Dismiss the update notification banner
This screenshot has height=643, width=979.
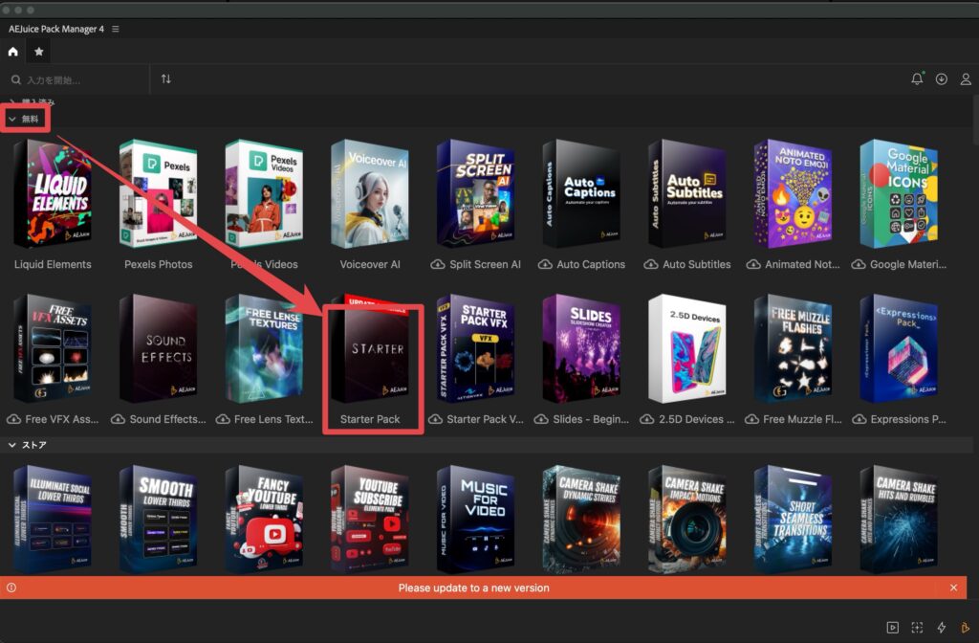pyautogui.click(x=953, y=588)
